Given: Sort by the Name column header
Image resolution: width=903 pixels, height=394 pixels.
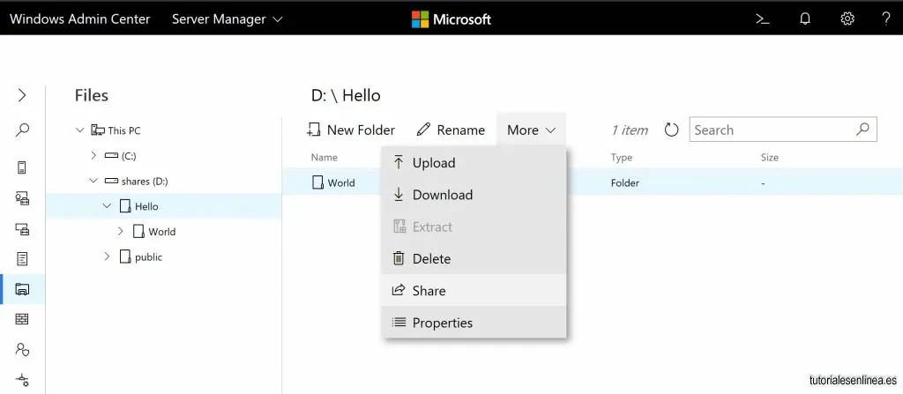Looking at the screenshot, I should pos(325,157).
